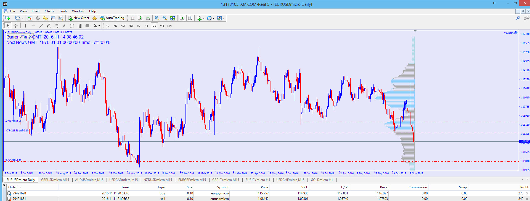Sort trades by the Order column header
This screenshot has height=201, width=530.
coord(33,187)
